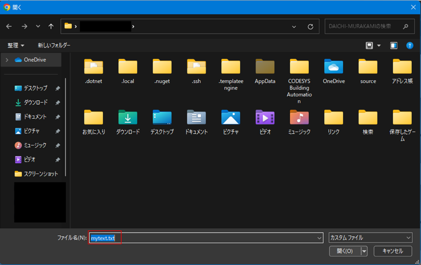This screenshot has width=421, height=265.
Task: Select the デスクトップ folder in file list
Action: point(162,122)
